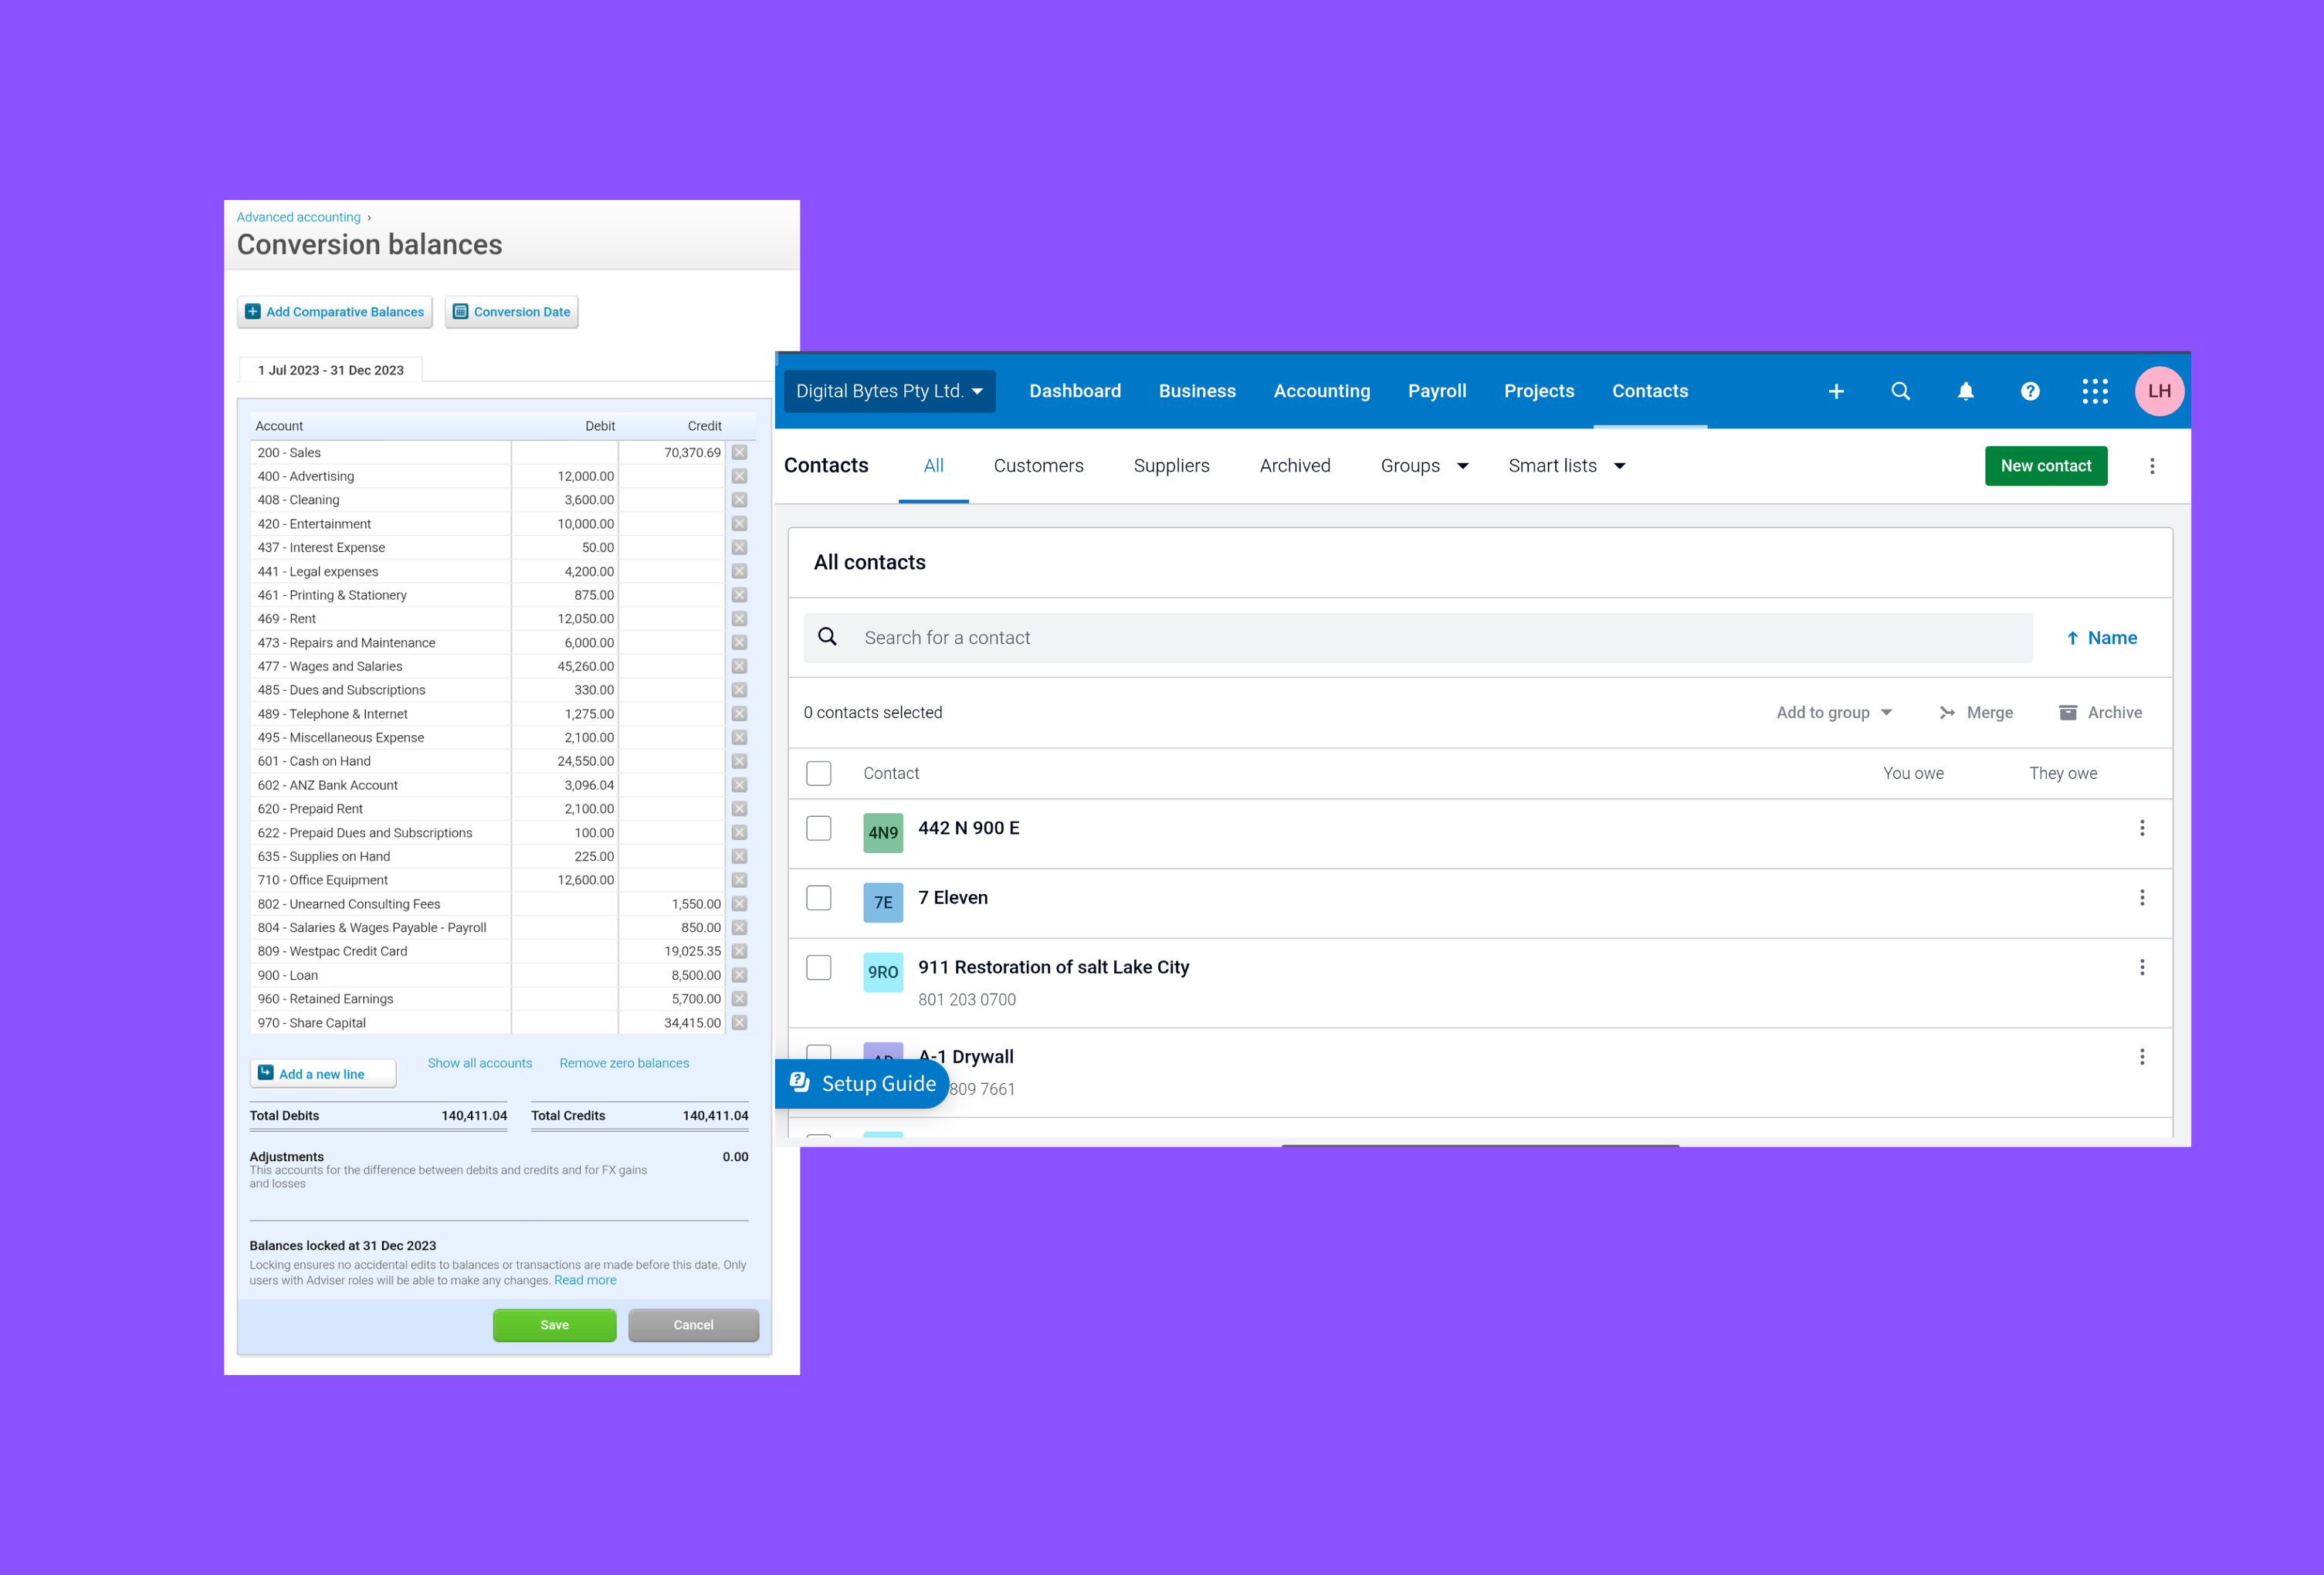The image size is (2324, 1575).
Task: Open Digital Bytes Pty Ltd. organisation menu
Action: pos(888,391)
